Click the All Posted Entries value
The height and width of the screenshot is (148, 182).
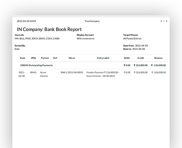click(132, 38)
